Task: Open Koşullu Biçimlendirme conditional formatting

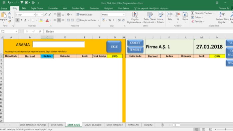Action: pyautogui.click(x=135, y=18)
